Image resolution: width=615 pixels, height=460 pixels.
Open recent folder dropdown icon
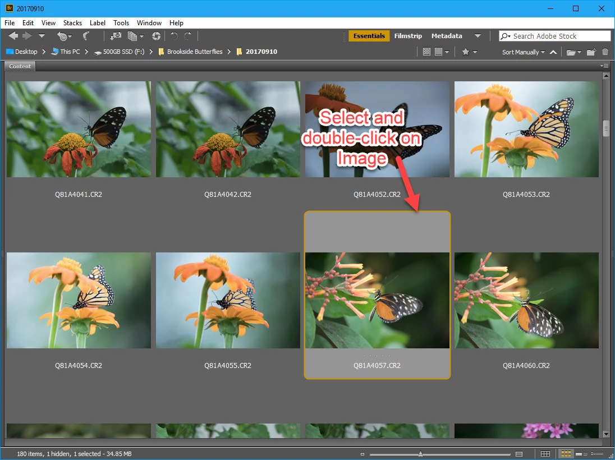(573, 52)
